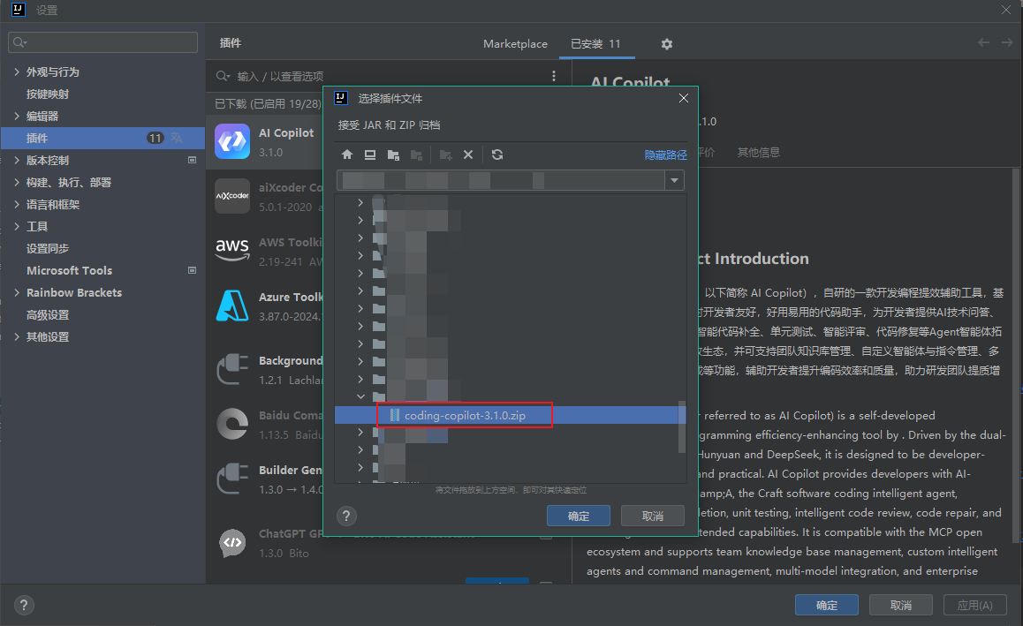Expand the 语言和框架 settings section
This screenshot has width=1023, height=626.
17,204
